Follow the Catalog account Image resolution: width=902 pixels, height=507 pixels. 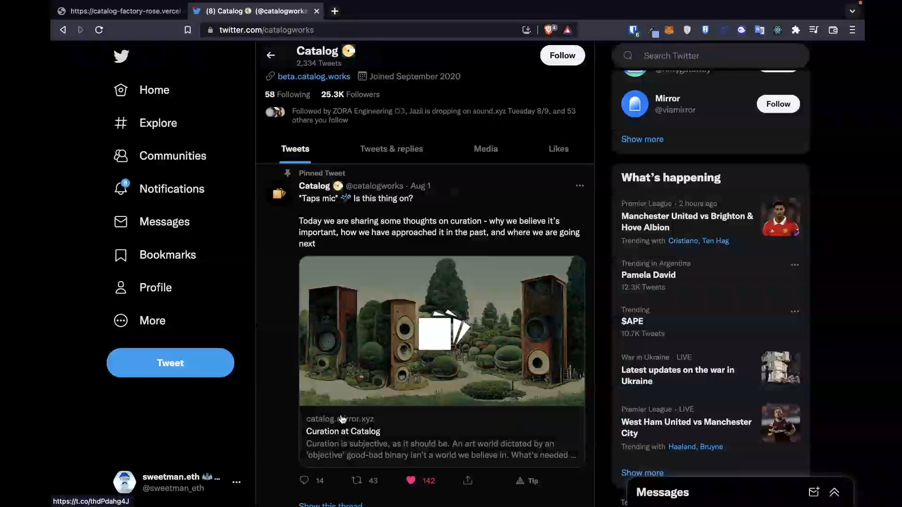[x=562, y=55]
